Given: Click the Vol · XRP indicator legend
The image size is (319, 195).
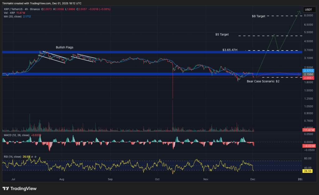Looking at the screenshot, I should [x=10, y=13].
